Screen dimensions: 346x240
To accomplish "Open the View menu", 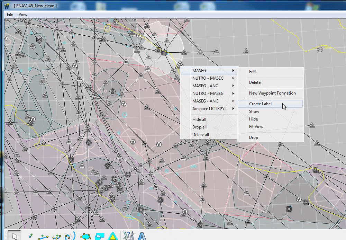I will [x=23, y=15].
